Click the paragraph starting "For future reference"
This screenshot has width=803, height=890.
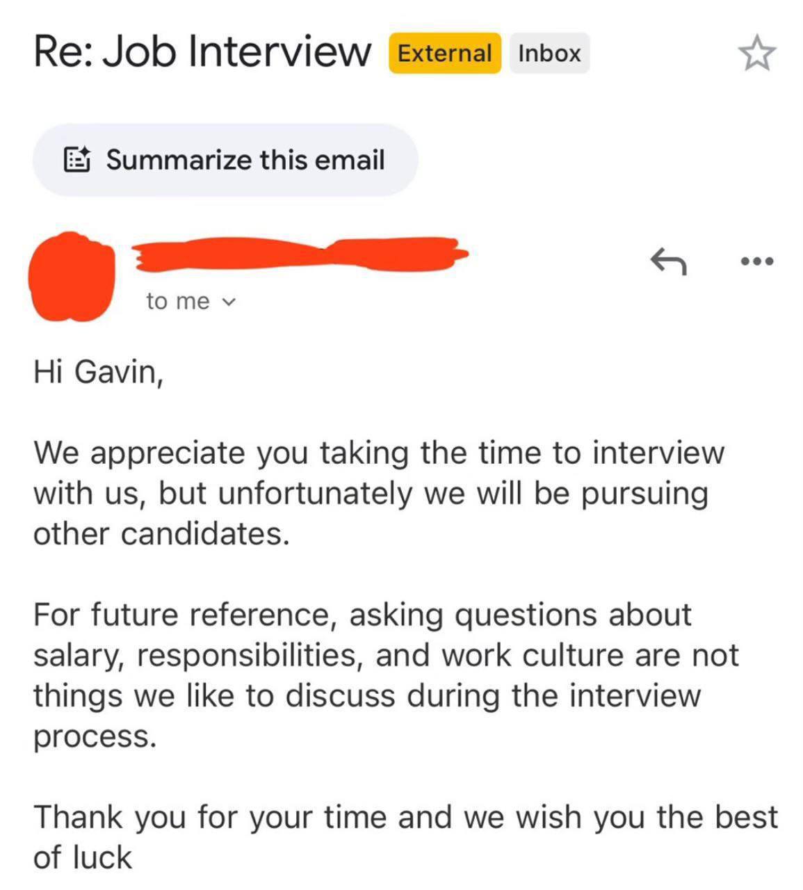[385, 675]
